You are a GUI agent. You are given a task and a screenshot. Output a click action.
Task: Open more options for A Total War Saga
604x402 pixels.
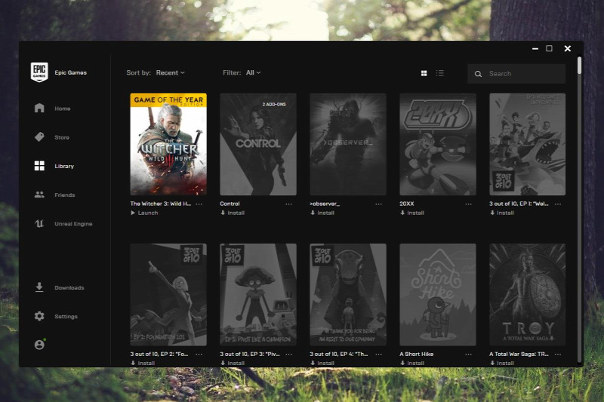[x=558, y=354]
